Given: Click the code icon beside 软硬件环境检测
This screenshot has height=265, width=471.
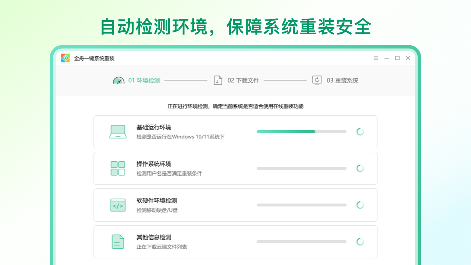Looking at the screenshot, I should click(x=118, y=205).
